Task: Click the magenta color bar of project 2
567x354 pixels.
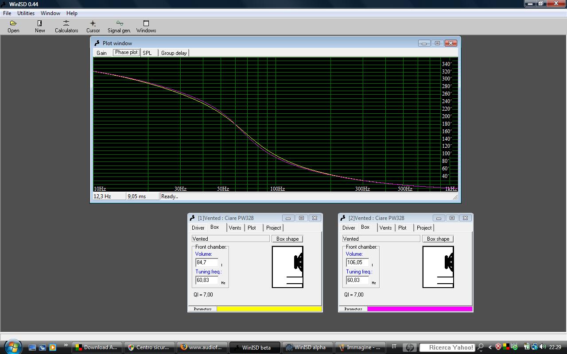Action: tap(419, 309)
